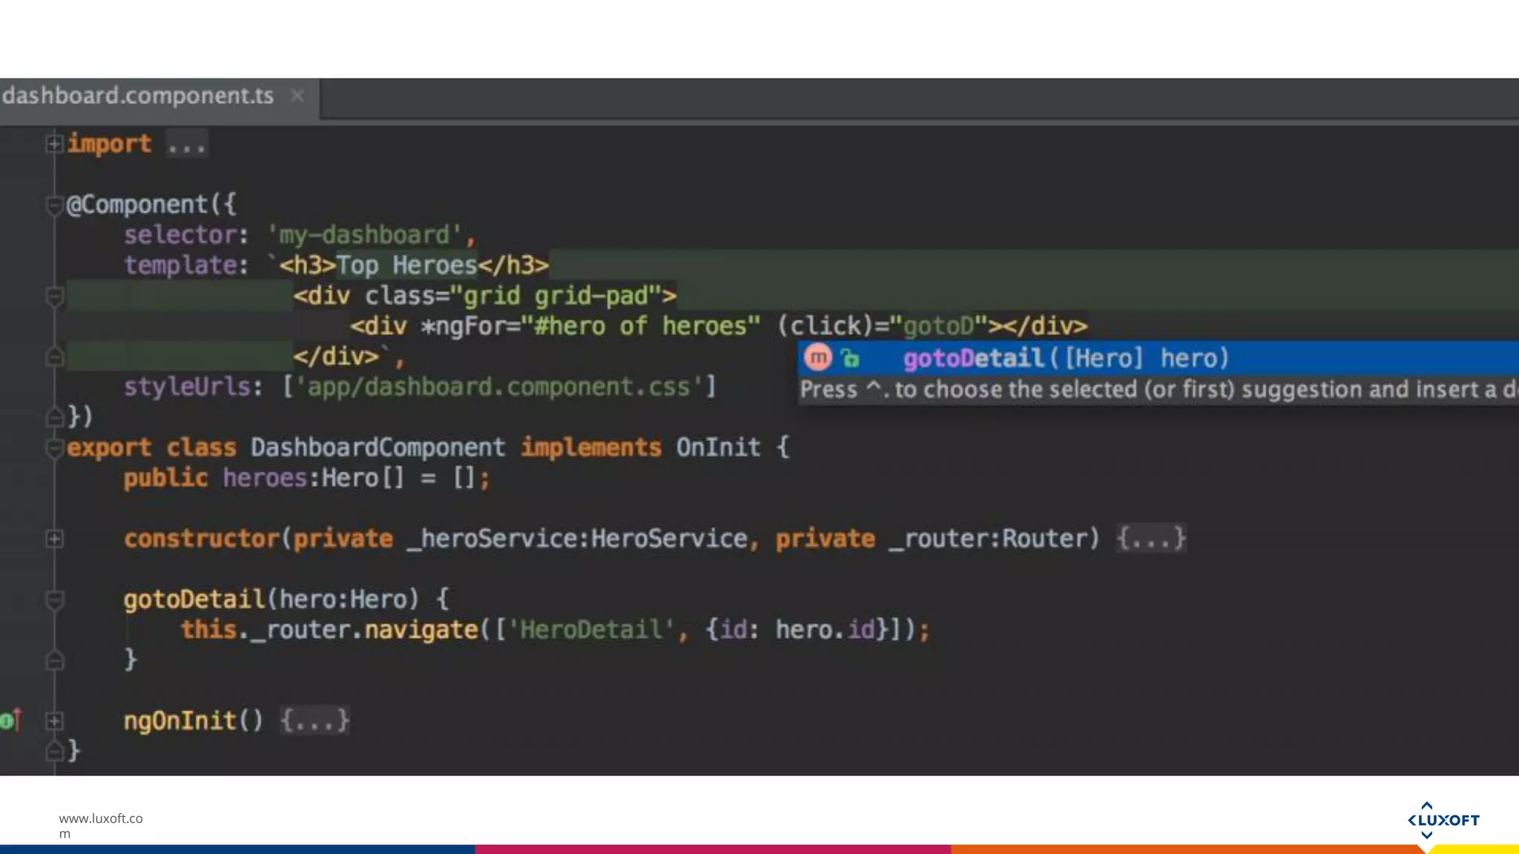Click the implements gutter icon beside ngOnInit
The height and width of the screenshot is (854, 1519).
point(10,720)
